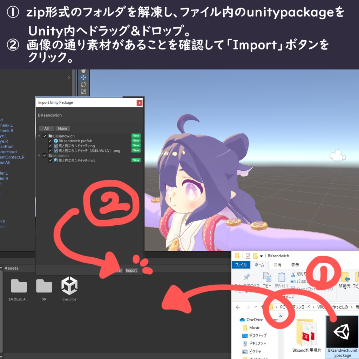Uncheck the 馬と鹿のサンドイッチ.png checkbox
359x359 pixels.
(50, 145)
